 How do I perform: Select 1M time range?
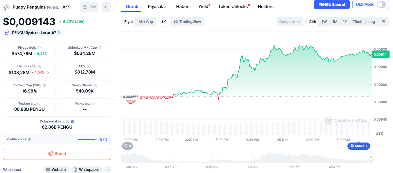(x=335, y=22)
